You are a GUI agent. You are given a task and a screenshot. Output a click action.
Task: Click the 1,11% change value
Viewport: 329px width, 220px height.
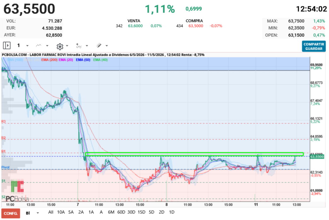point(160,9)
